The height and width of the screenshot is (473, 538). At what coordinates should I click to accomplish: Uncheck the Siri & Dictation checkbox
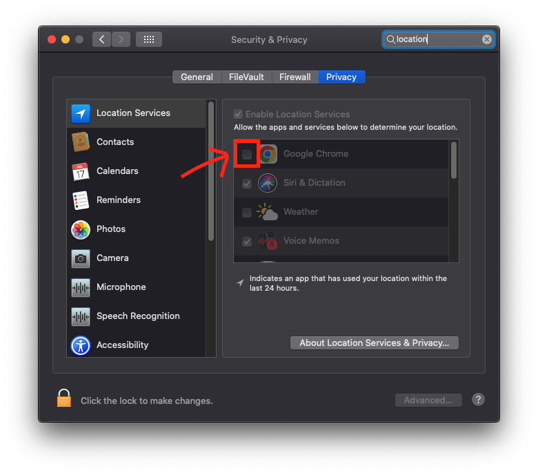247,184
